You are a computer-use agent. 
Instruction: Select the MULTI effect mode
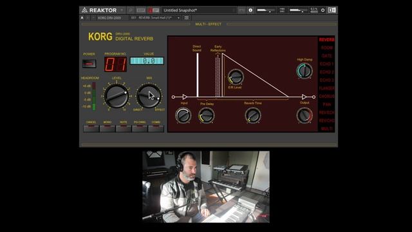point(326,129)
